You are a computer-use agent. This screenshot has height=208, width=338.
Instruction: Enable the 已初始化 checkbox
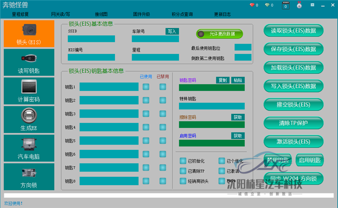[x=183, y=161]
